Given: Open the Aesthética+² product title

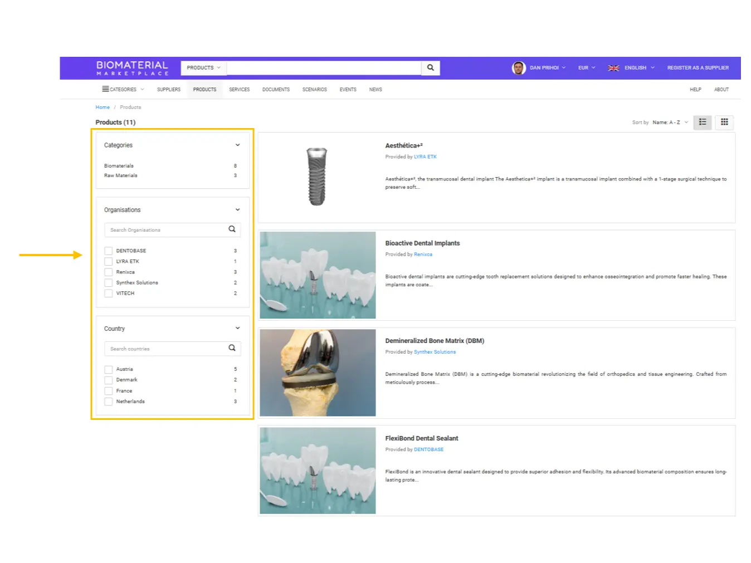Looking at the screenshot, I should [404, 146].
